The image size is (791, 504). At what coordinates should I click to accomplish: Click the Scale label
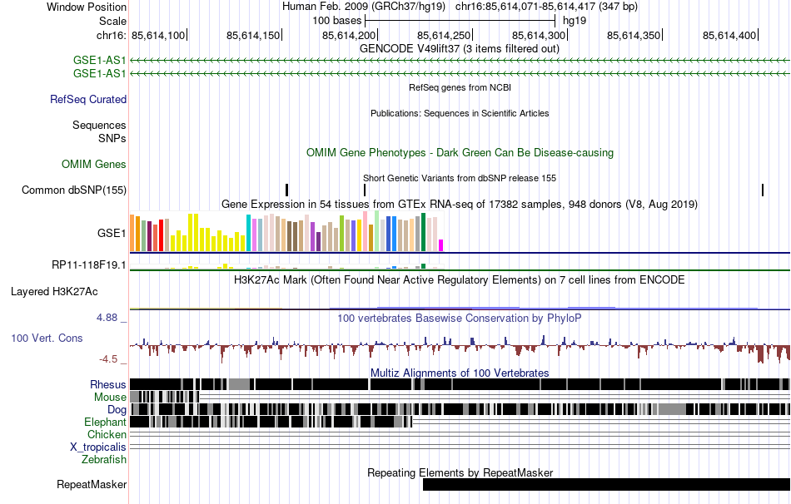coord(112,21)
